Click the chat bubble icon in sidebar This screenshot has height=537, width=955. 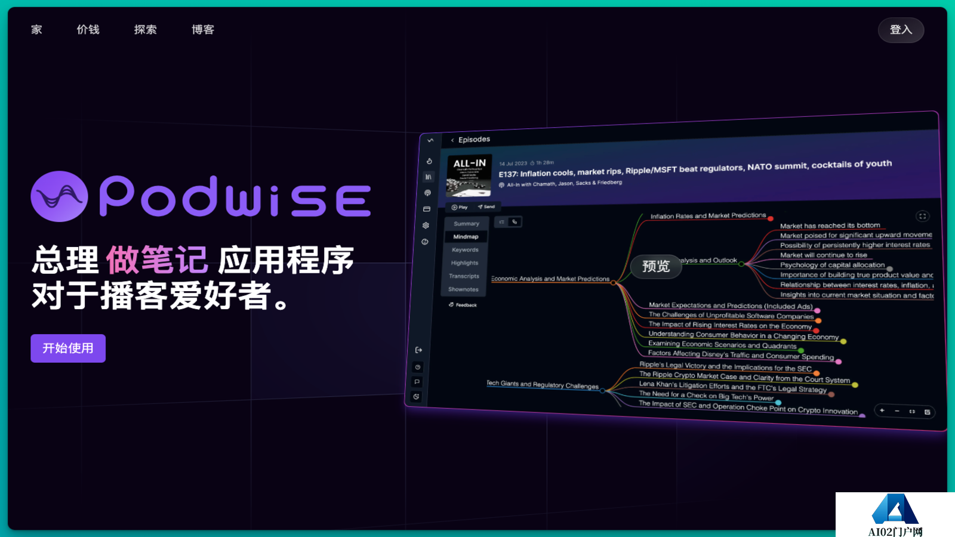point(417,382)
